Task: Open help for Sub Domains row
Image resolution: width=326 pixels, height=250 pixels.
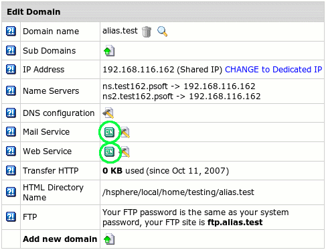Action: pyautogui.click(x=11, y=50)
